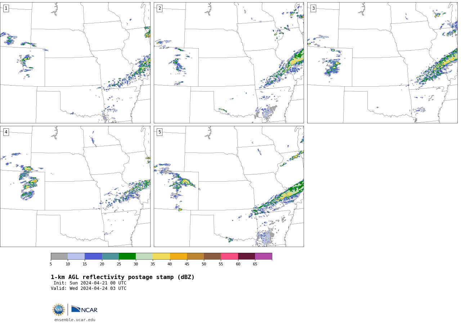This screenshot has height=324, width=461.
Task: Click the number 1 panel label
Action: coord(6,8)
